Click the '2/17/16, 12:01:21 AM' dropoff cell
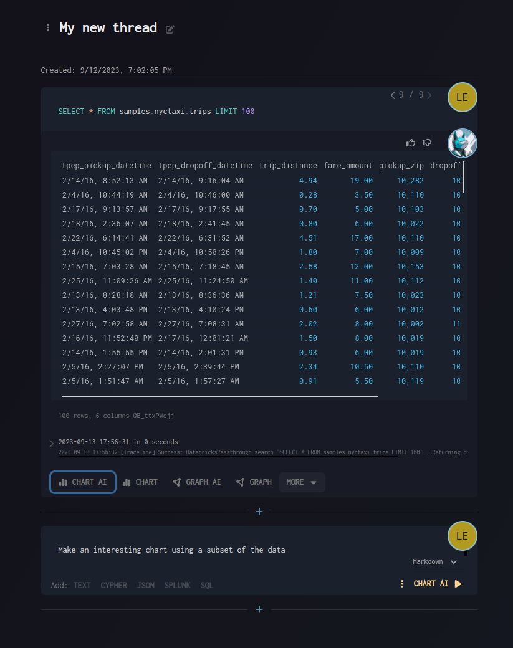 (x=203, y=338)
